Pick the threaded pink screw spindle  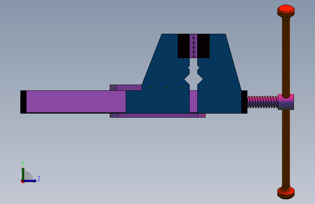263,102
